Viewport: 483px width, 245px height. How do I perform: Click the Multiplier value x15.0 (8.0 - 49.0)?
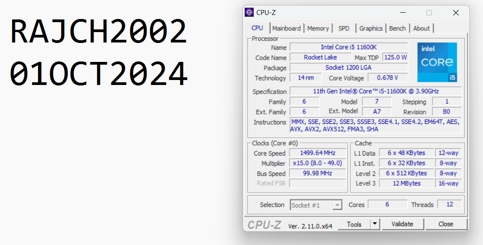(x=317, y=163)
